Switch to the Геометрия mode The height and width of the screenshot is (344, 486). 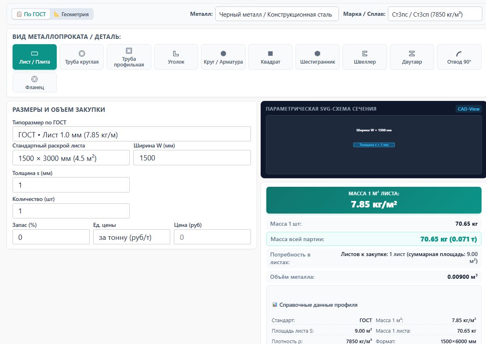(x=72, y=14)
